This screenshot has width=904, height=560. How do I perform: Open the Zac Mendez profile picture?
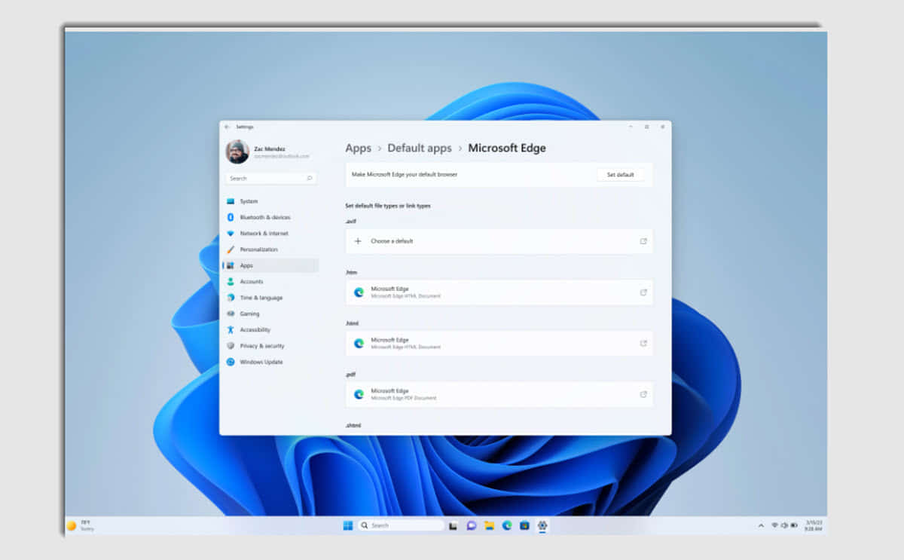tap(237, 151)
